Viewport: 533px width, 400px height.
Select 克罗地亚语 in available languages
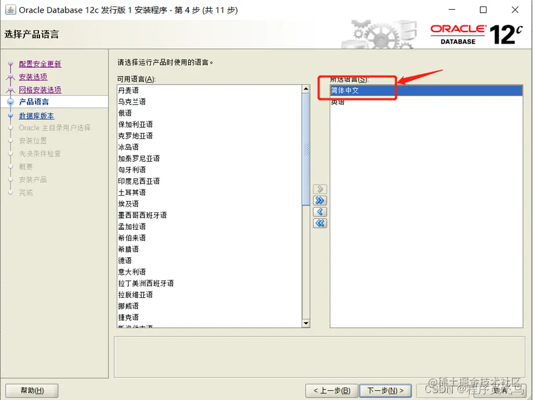(x=210, y=136)
